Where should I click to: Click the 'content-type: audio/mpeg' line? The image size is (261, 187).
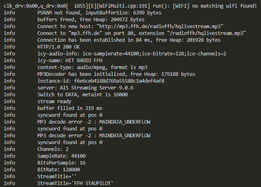tap(92, 67)
